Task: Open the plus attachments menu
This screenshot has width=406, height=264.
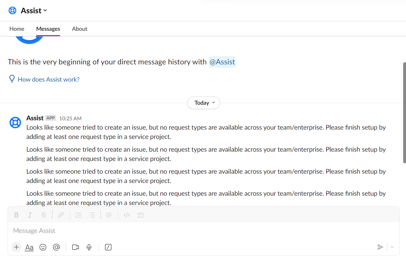Action: pos(16,247)
